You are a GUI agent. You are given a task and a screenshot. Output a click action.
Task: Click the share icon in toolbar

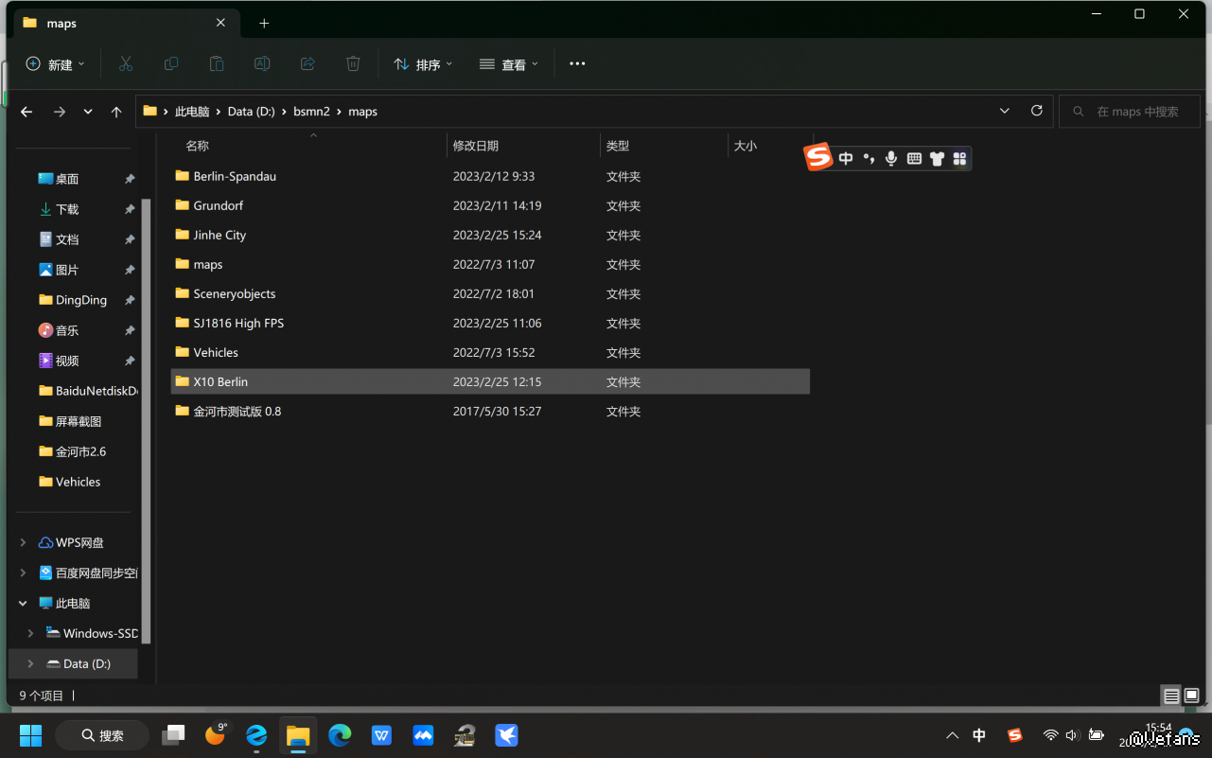click(x=307, y=63)
